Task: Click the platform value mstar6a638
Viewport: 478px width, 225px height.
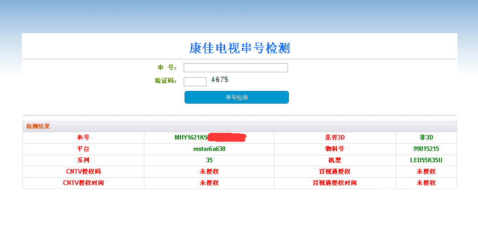Action: (209, 149)
